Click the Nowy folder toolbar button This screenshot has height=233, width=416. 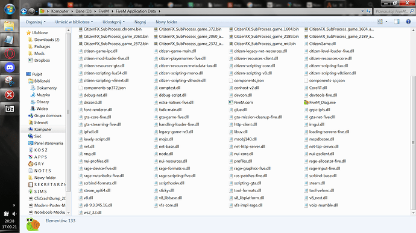click(x=166, y=22)
